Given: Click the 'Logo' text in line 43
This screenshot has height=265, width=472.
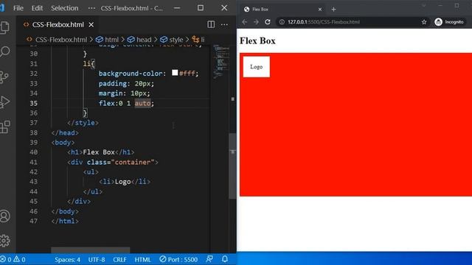Looking at the screenshot, I should 123,182.
